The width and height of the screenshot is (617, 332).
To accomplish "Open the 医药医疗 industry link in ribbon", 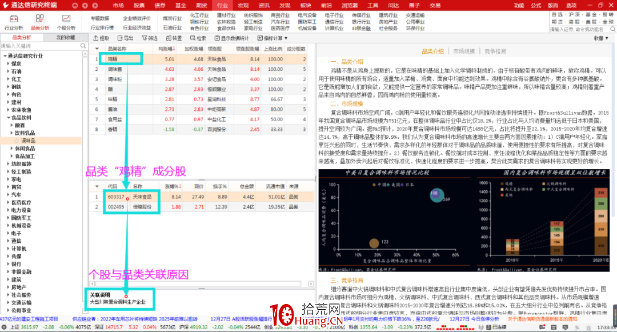I will pos(280,29).
